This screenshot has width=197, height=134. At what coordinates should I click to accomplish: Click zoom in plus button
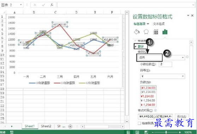(180, 132)
